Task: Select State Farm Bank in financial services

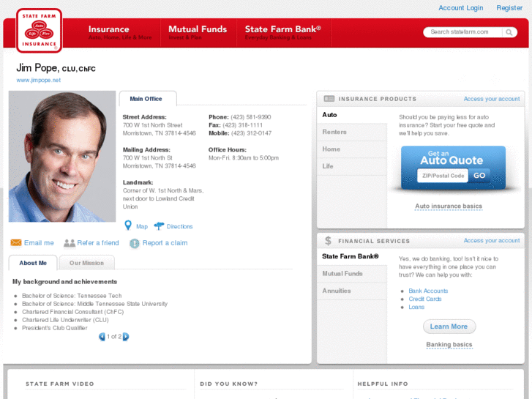Action: click(x=352, y=257)
